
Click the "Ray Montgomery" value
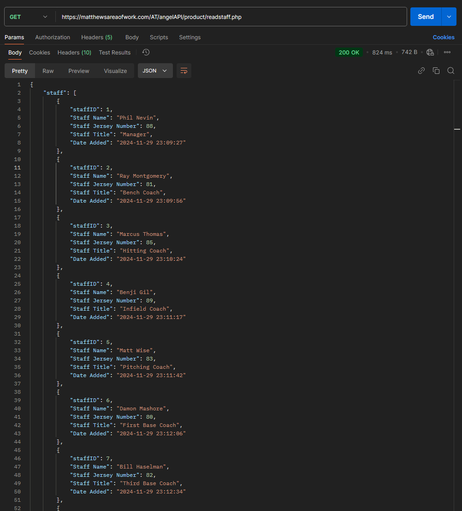click(x=142, y=176)
